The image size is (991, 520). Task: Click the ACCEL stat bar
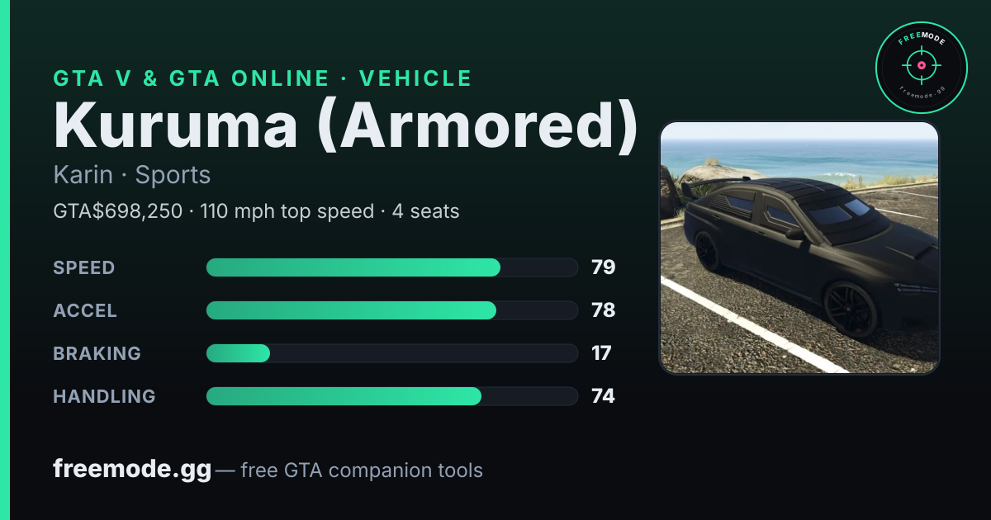coord(391,310)
